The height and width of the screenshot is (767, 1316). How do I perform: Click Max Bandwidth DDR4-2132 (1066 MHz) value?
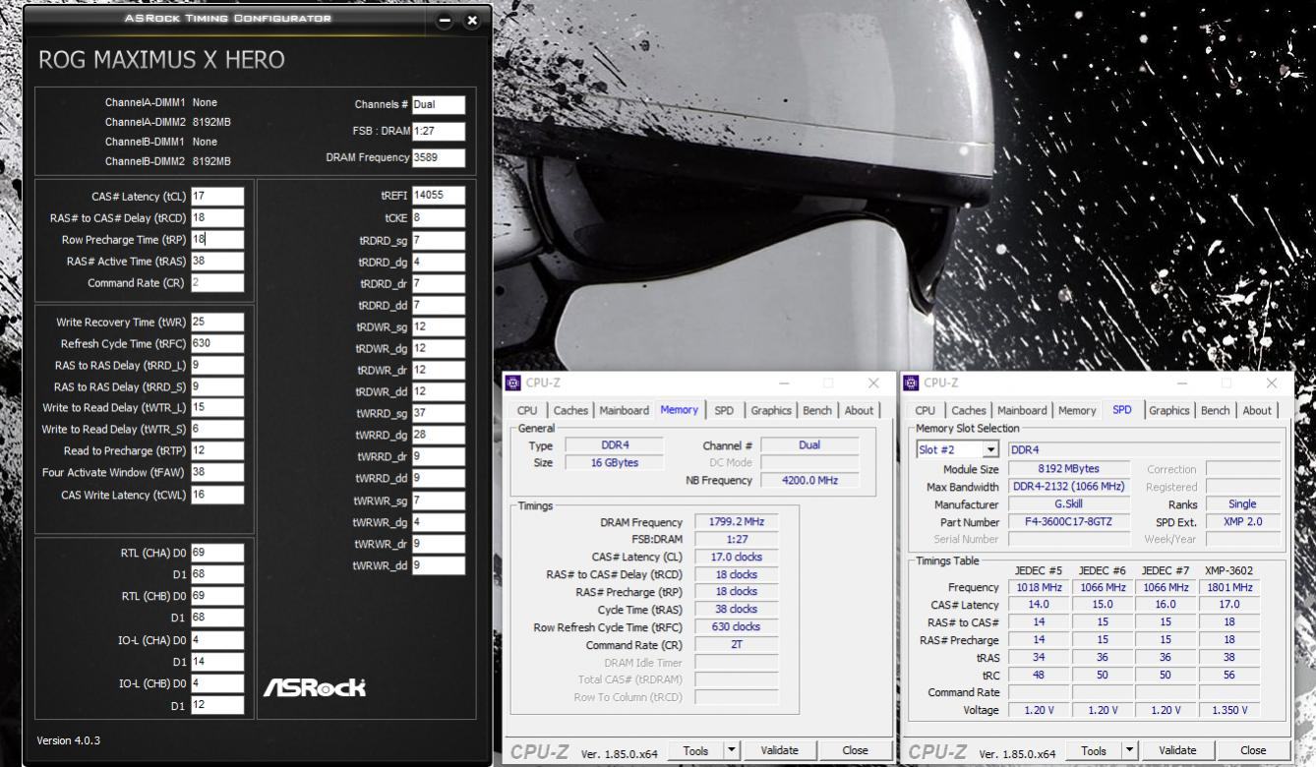1068,487
